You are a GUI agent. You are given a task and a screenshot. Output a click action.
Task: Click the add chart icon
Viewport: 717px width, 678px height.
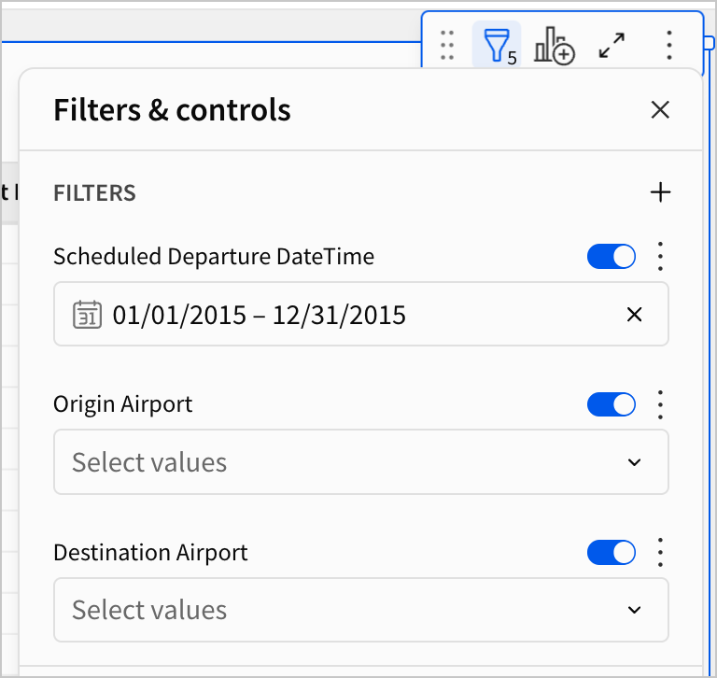pos(554,45)
